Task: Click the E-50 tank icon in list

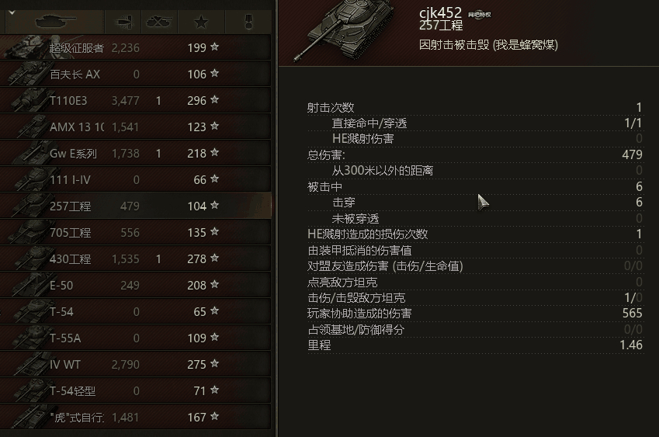Action: (x=32, y=284)
